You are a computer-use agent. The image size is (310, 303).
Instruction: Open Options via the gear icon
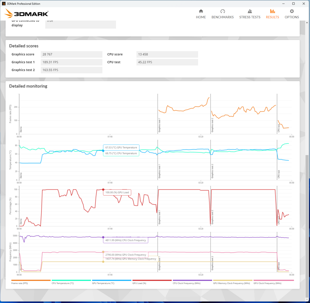[292, 11]
